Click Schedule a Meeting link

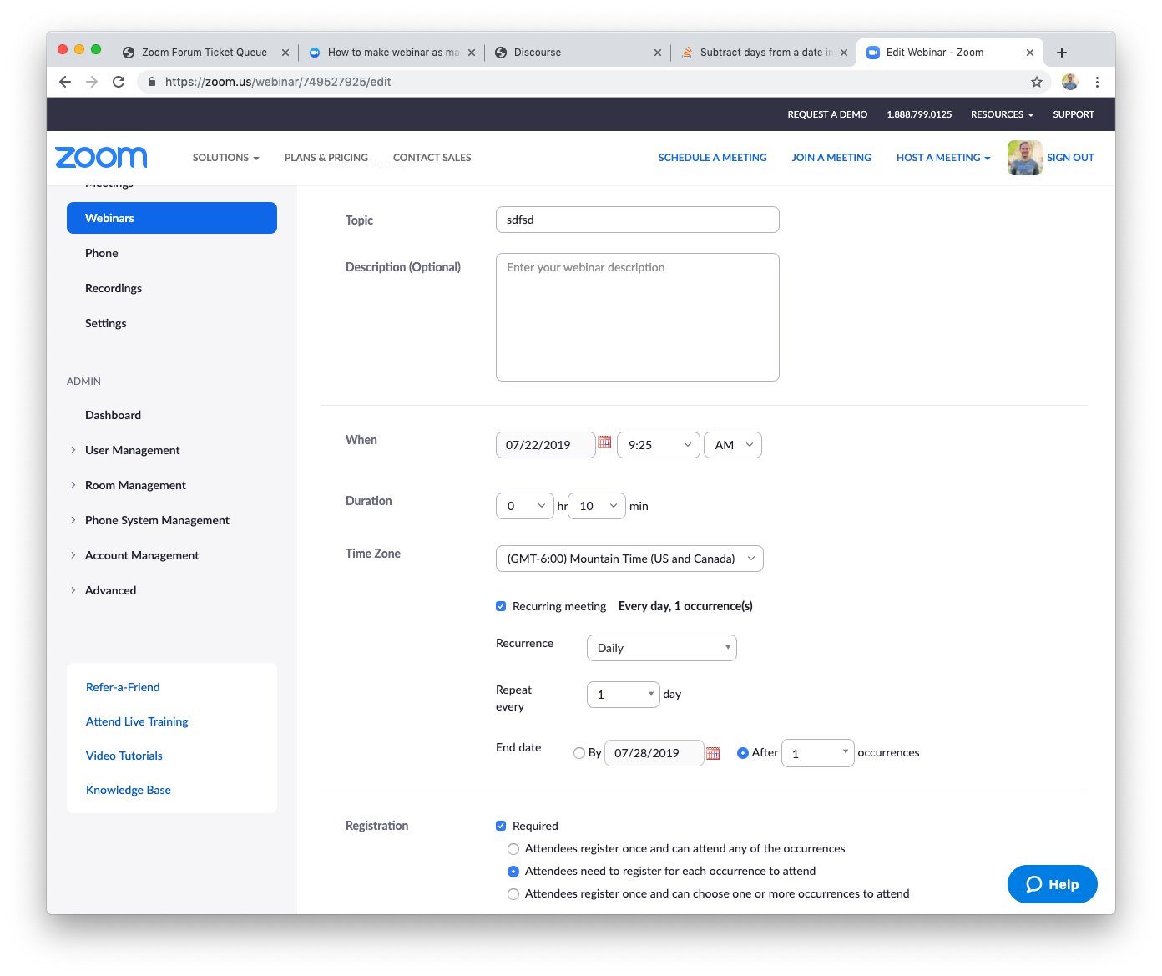coord(713,158)
